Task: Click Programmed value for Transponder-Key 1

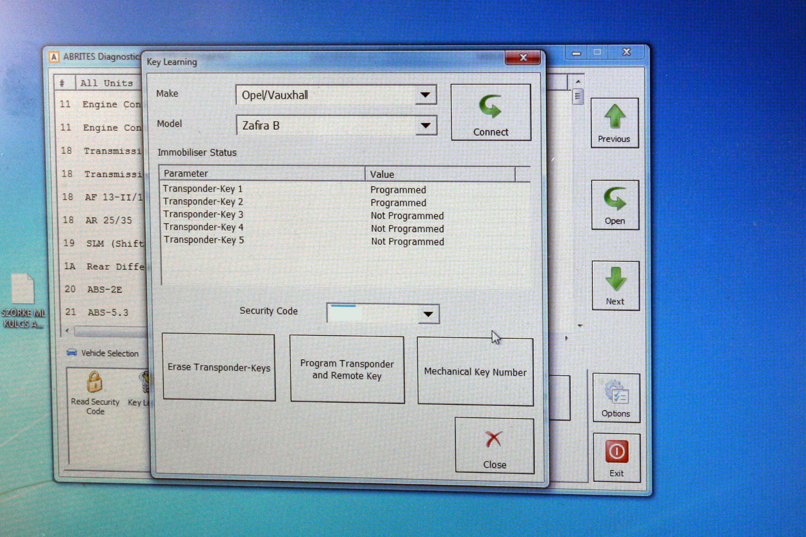Action: pos(398,190)
